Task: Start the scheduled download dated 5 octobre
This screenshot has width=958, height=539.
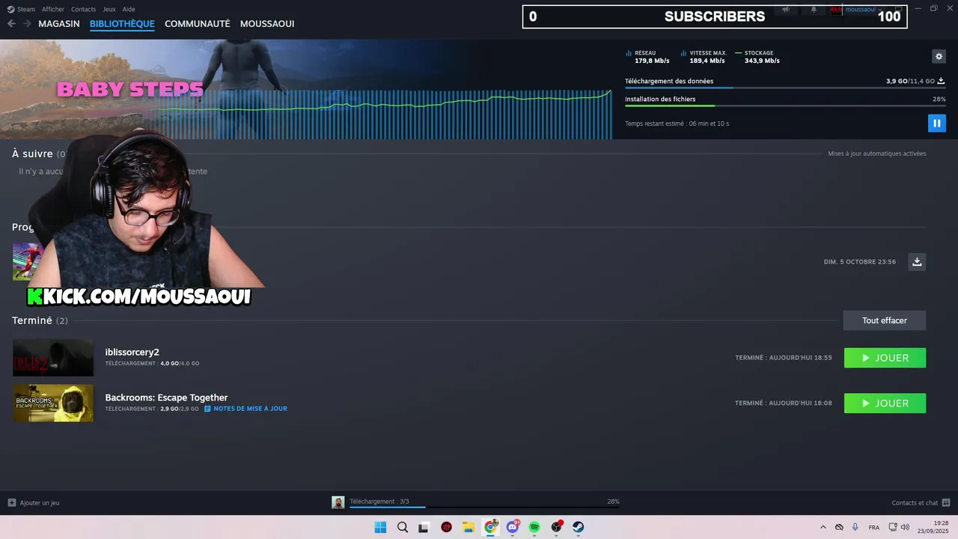Action: [917, 261]
